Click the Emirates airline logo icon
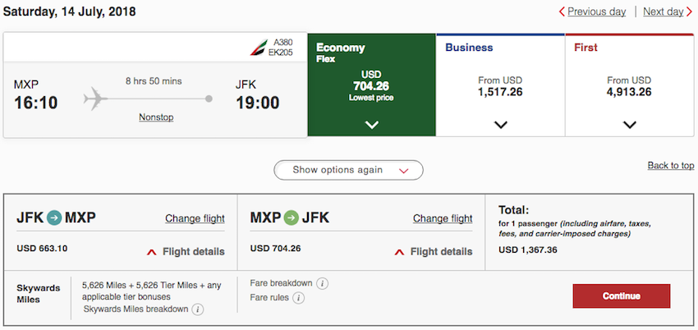 tap(259, 48)
